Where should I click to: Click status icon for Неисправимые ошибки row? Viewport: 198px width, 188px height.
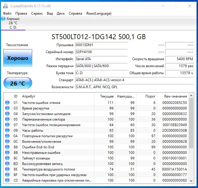(7, 153)
